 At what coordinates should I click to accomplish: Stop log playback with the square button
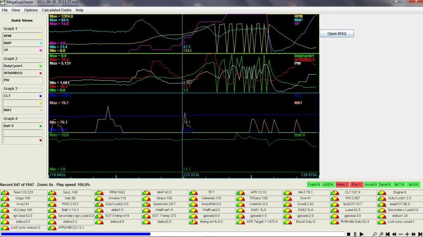click(349, 234)
